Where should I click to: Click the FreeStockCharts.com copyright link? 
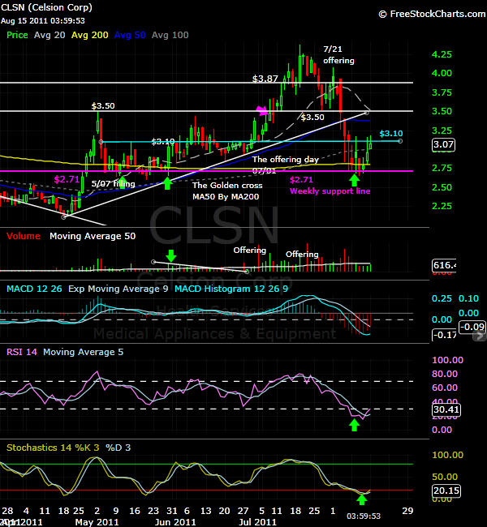pos(432,14)
